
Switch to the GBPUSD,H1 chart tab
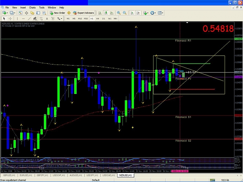(x=9, y=175)
